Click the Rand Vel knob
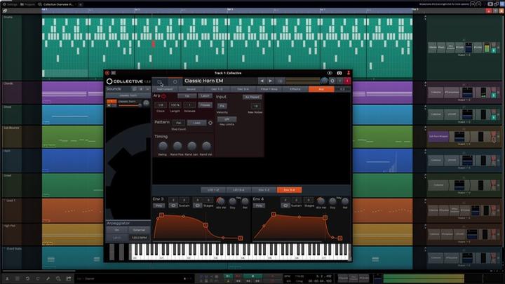This screenshot has width=505, height=284. coord(206,146)
